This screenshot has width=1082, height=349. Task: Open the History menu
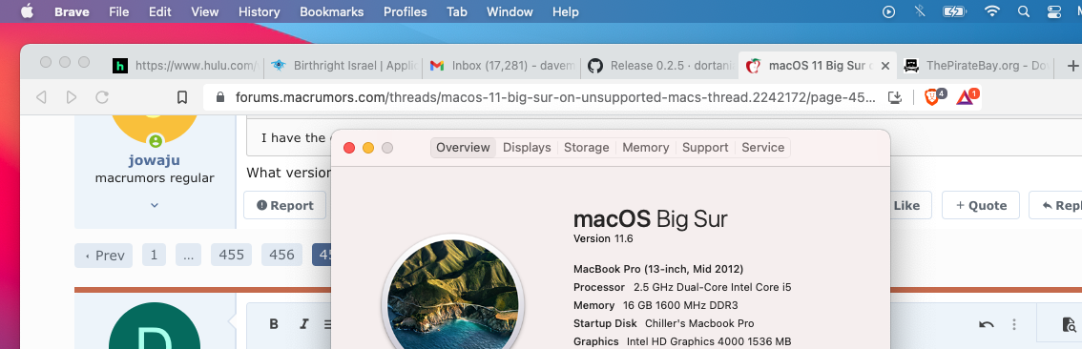point(259,11)
